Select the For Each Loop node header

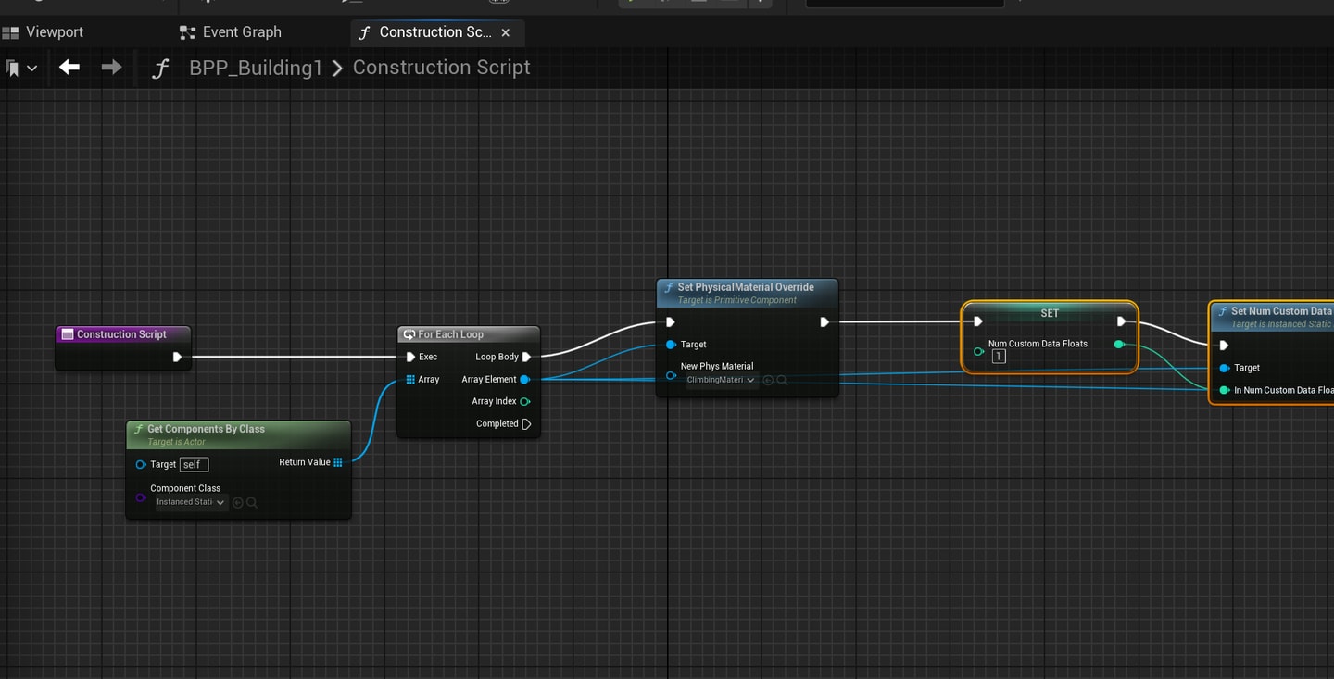point(468,334)
